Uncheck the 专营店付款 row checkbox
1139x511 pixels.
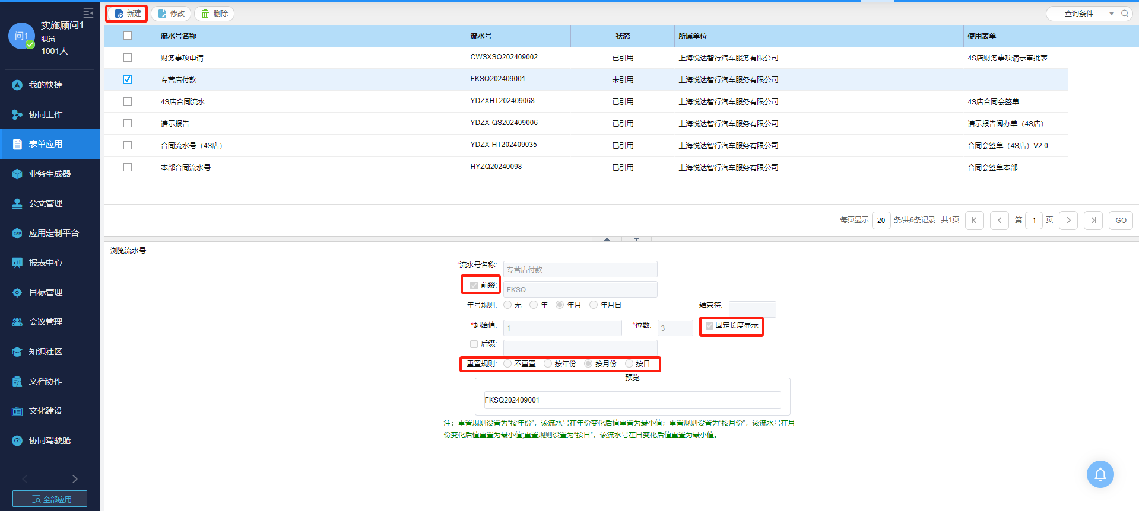coord(128,79)
